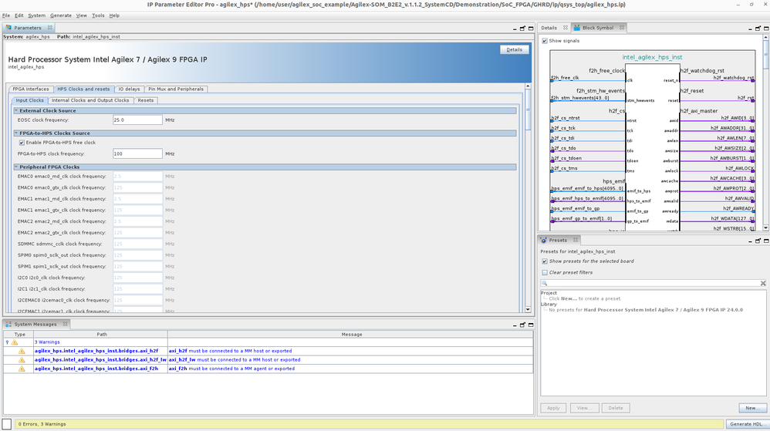This screenshot has height=431, width=770.
Task: Check the Clear preset filters box
Action: coord(545,272)
